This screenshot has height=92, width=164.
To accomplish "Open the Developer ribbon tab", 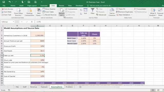I will pos(79,6).
